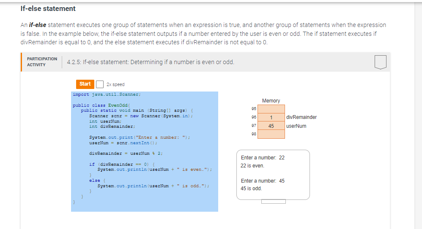Click the 'import java.util.Scanner;' code line
The width and height of the screenshot is (422, 229).
tap(107, 94)
